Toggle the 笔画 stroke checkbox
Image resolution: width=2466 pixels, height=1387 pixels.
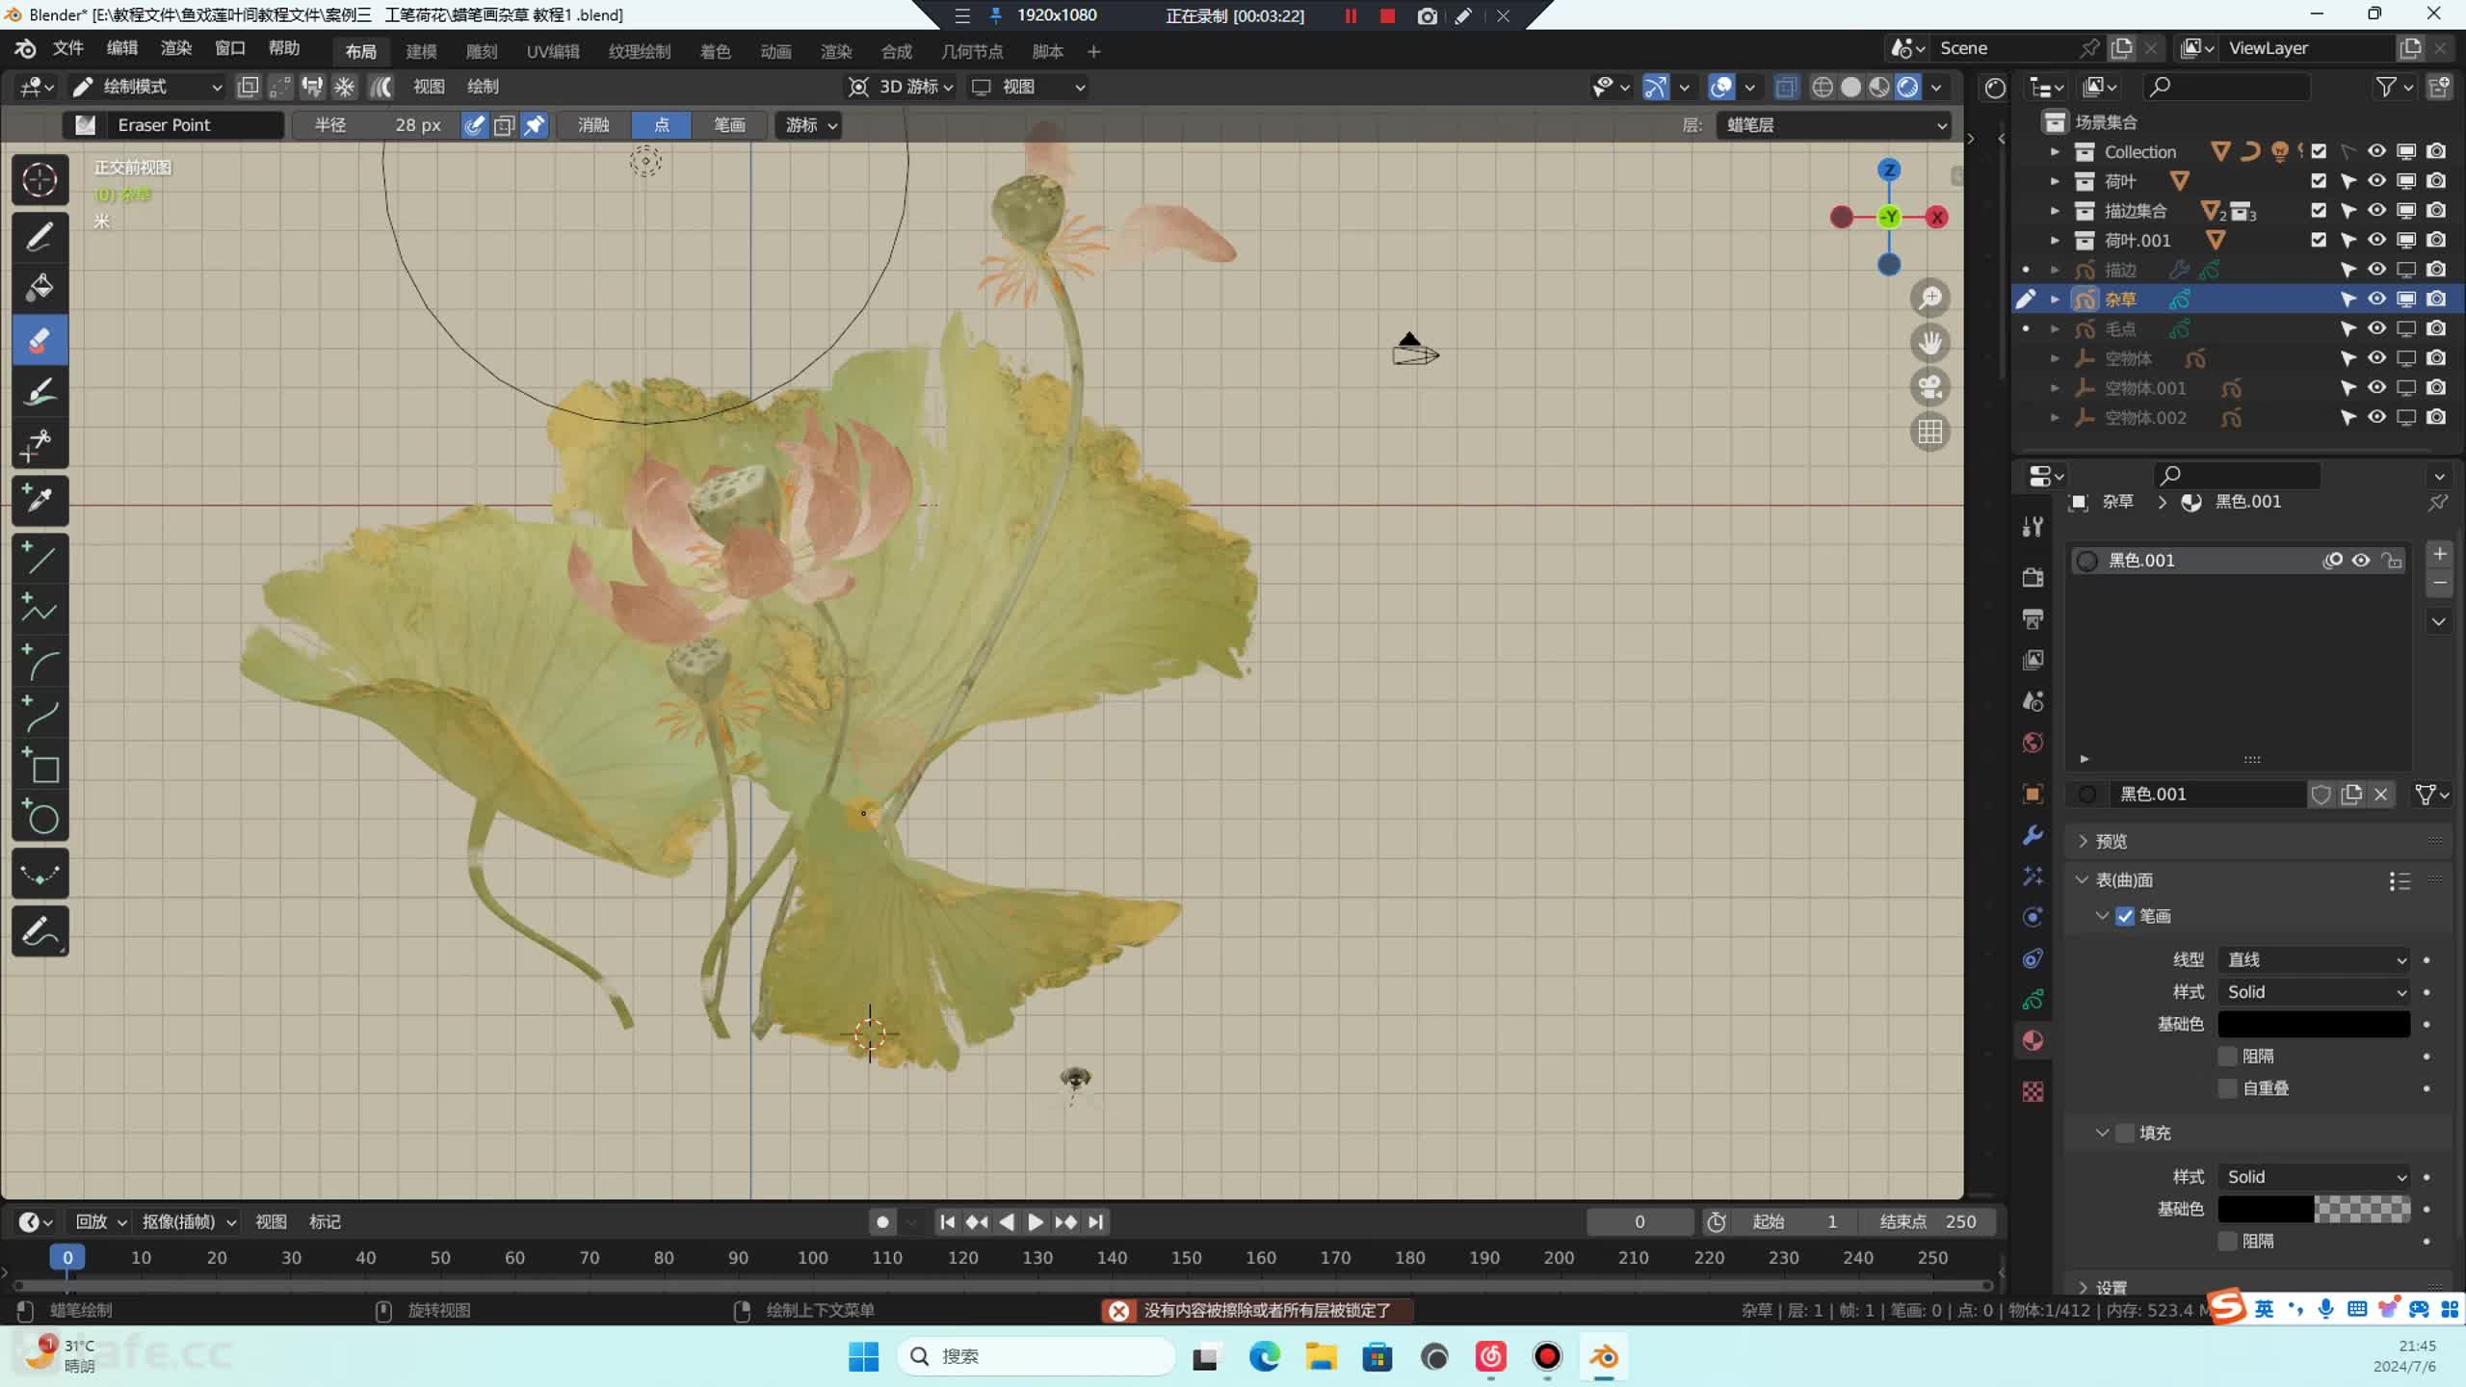point(2125,916)
